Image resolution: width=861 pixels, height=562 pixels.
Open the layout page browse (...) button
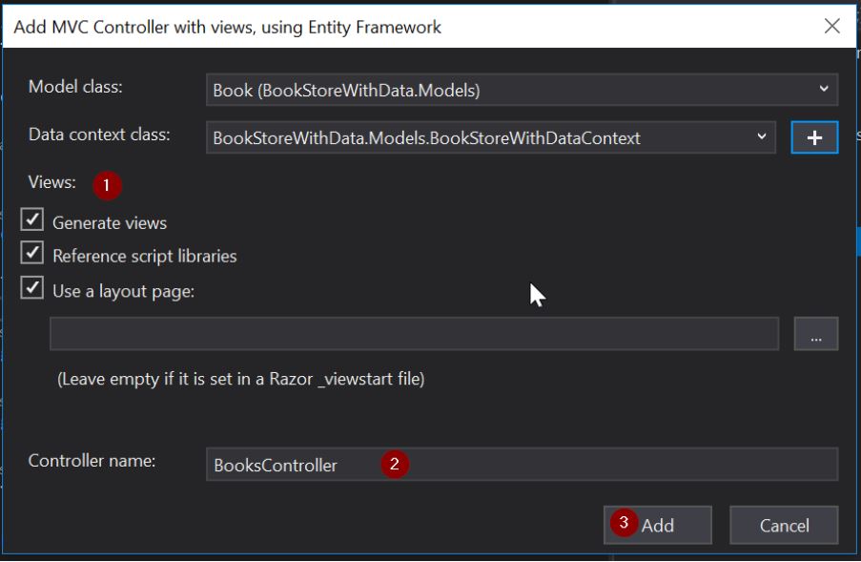tap(815, 335)
